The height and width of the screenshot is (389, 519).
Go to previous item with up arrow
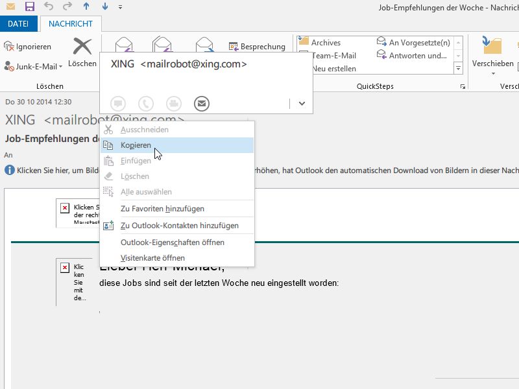coord(86,6)
